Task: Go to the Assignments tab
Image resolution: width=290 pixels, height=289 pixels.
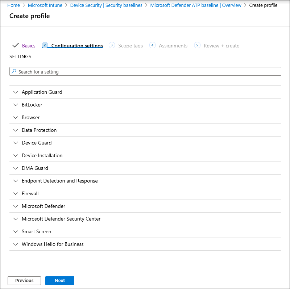Action: tap(173, 46)
